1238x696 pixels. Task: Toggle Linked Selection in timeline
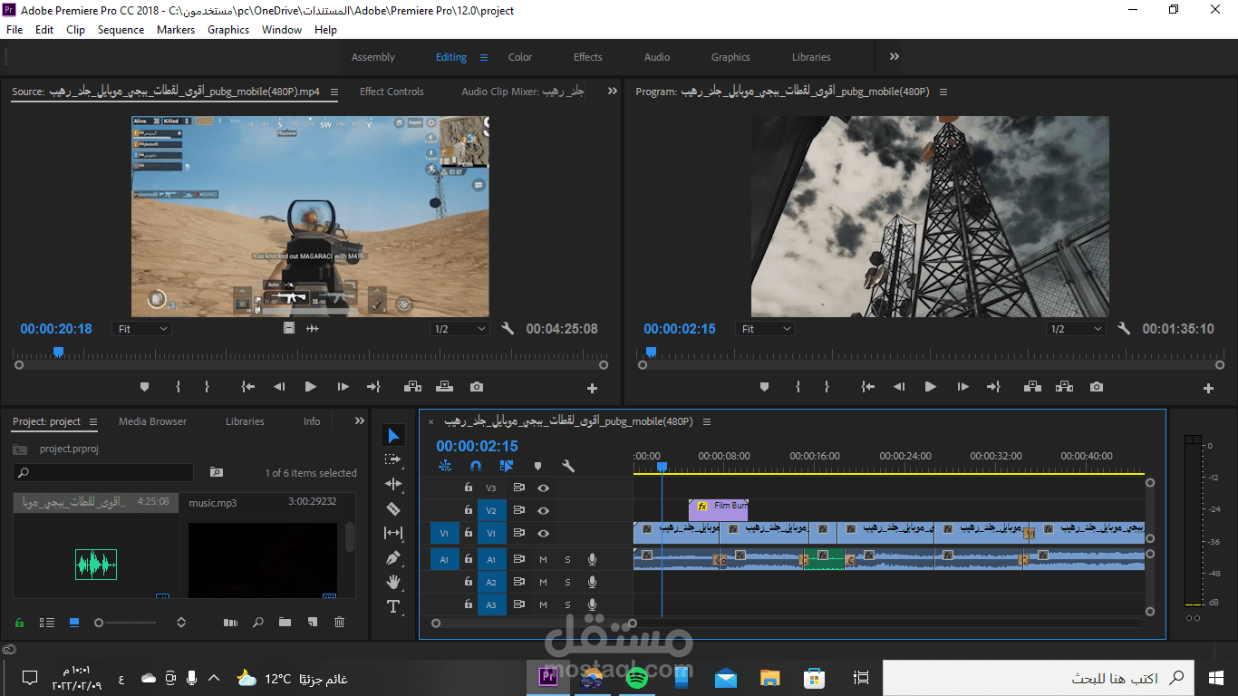(x=507, y=466)
